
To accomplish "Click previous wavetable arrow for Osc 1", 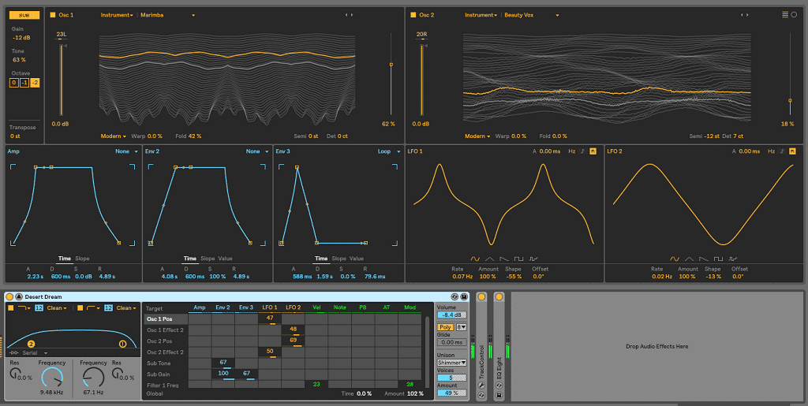I will (346, 15).
